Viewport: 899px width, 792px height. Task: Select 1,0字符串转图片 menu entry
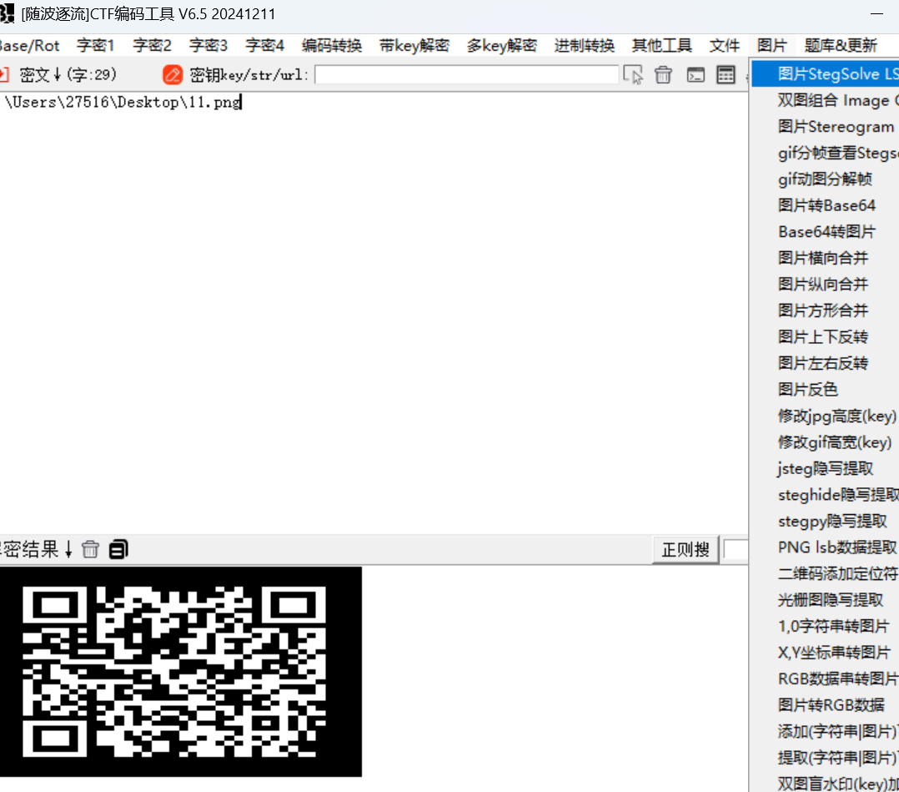point(825,626)
